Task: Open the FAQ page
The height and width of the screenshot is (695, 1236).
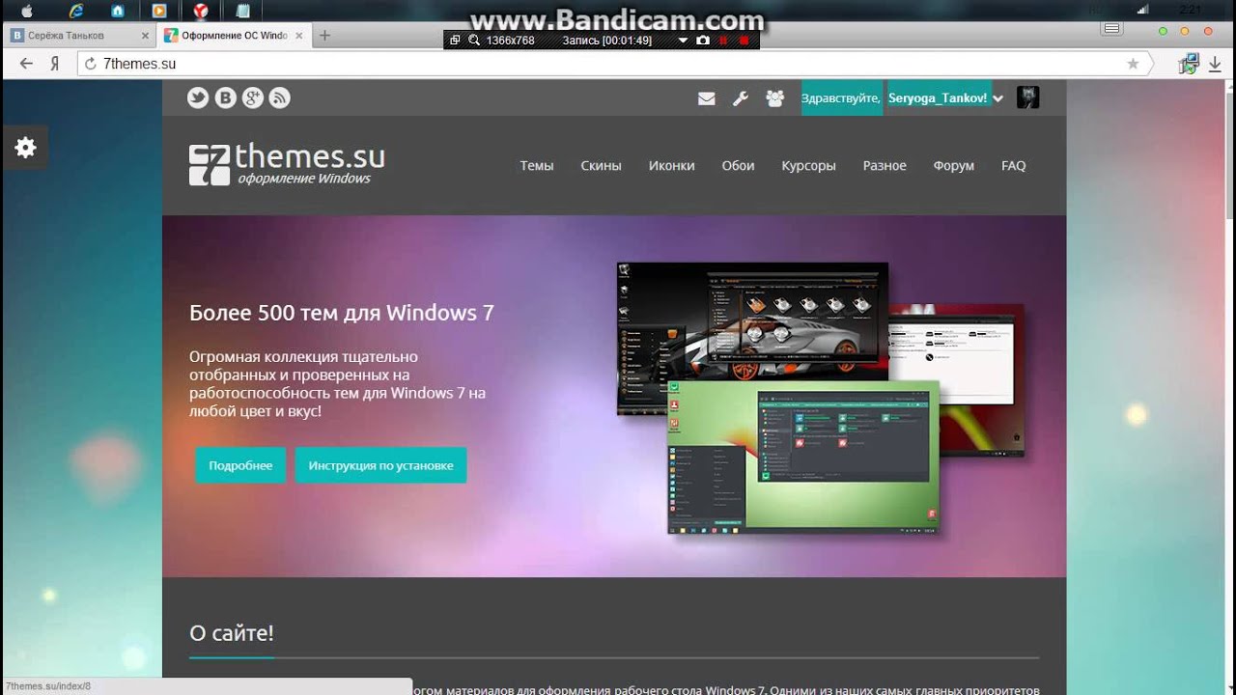Action: point(1013,165)
